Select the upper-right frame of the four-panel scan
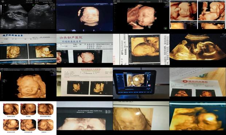 tap(211, 10)
